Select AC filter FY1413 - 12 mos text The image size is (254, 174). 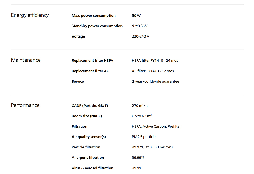click(153, 71)
